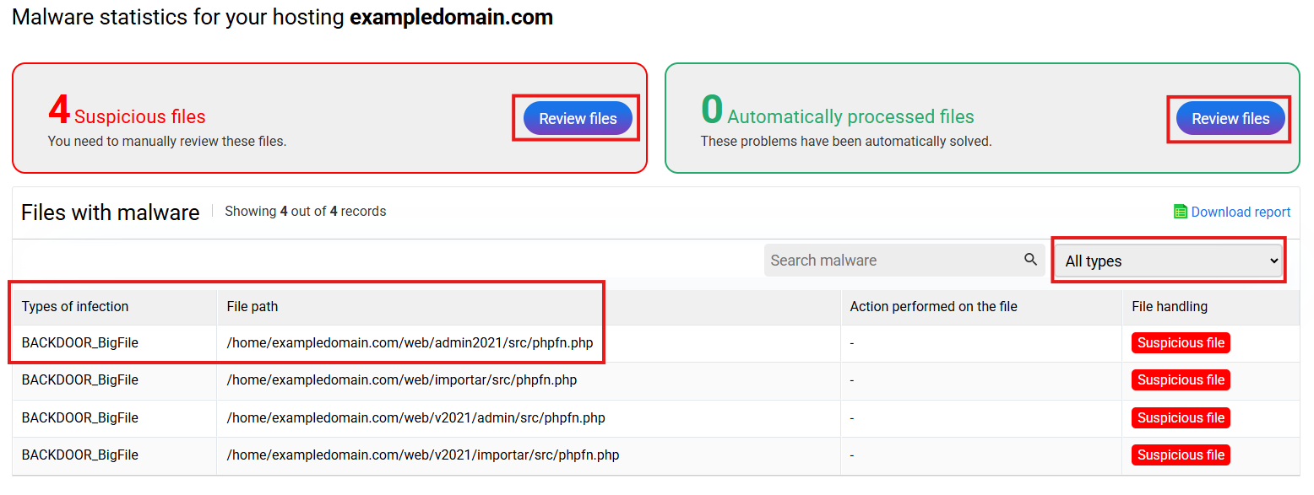Click the Download report link
Image resolution: width=1314 pixels, height=495 pixels.
point(1241,213)
